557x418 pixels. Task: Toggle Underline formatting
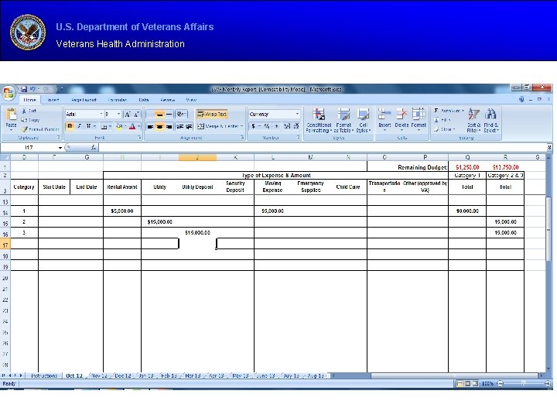point(88,126)
